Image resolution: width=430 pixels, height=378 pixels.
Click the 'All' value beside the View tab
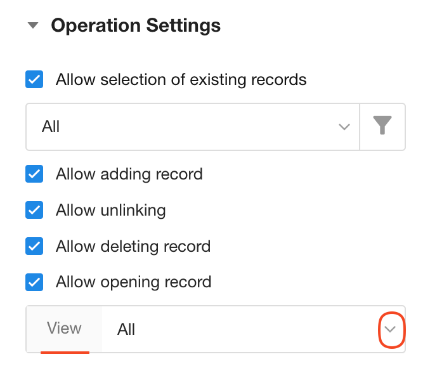pyautogui.click(x=126, y=330)
